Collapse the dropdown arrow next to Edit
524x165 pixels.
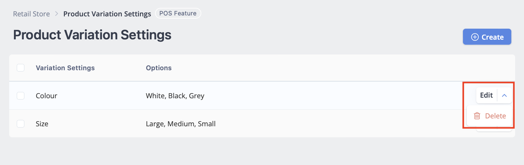[504, 95]
